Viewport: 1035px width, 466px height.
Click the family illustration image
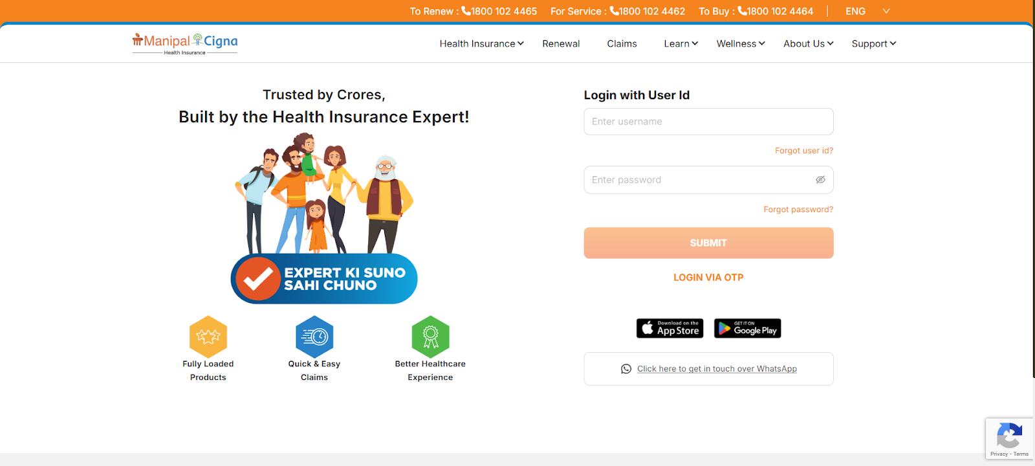(323, 194)
